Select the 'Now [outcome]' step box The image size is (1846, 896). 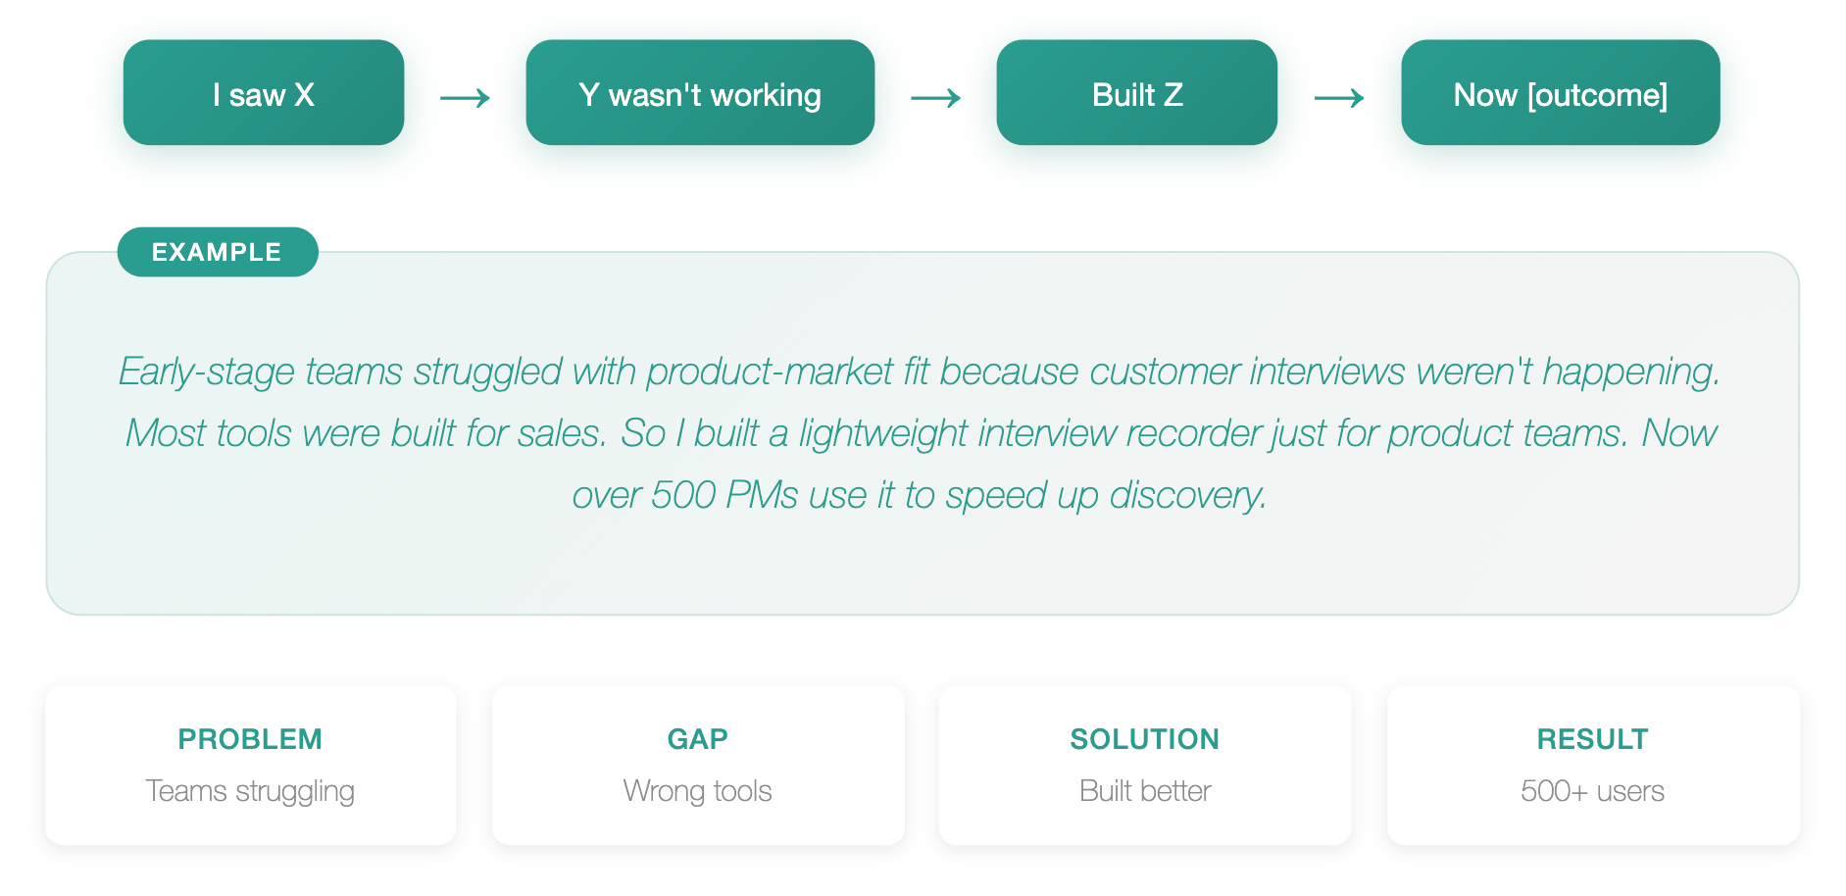[x=1561, y=93]
